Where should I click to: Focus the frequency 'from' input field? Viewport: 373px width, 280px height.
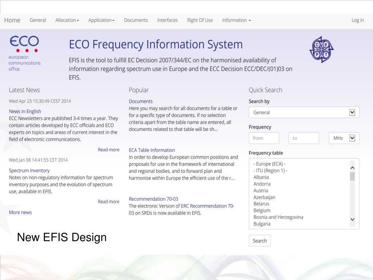[264, 138]
